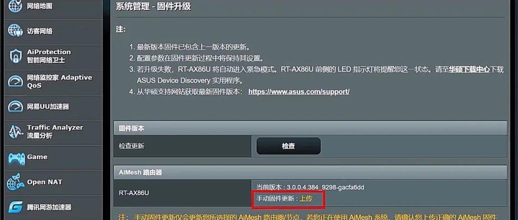Click the 访客网络 guest network icon
The image size is (518, 220).
[x=15, y=31]
